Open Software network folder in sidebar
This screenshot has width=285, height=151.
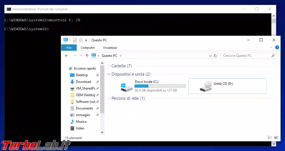click(x=85, y=102)
